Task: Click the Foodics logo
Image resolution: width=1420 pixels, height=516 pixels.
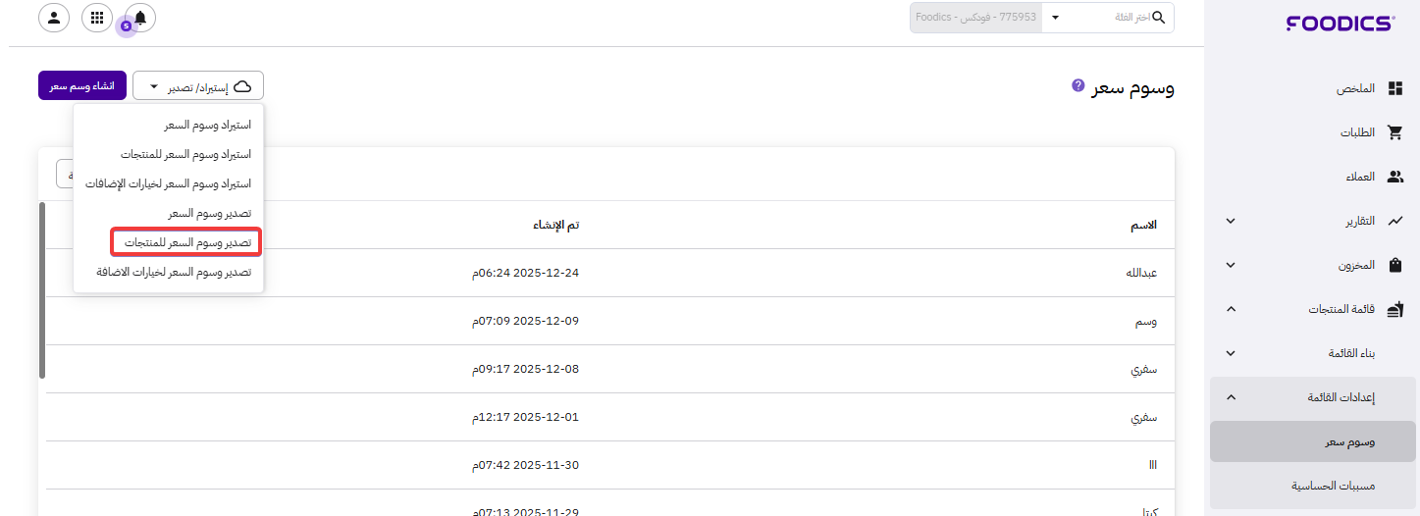Action: tap(1340, 23)
